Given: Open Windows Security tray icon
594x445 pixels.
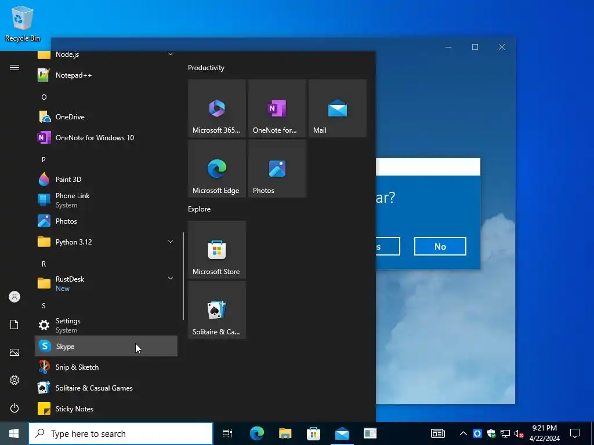Looking at the screenshot, I should tap(491, 433).
